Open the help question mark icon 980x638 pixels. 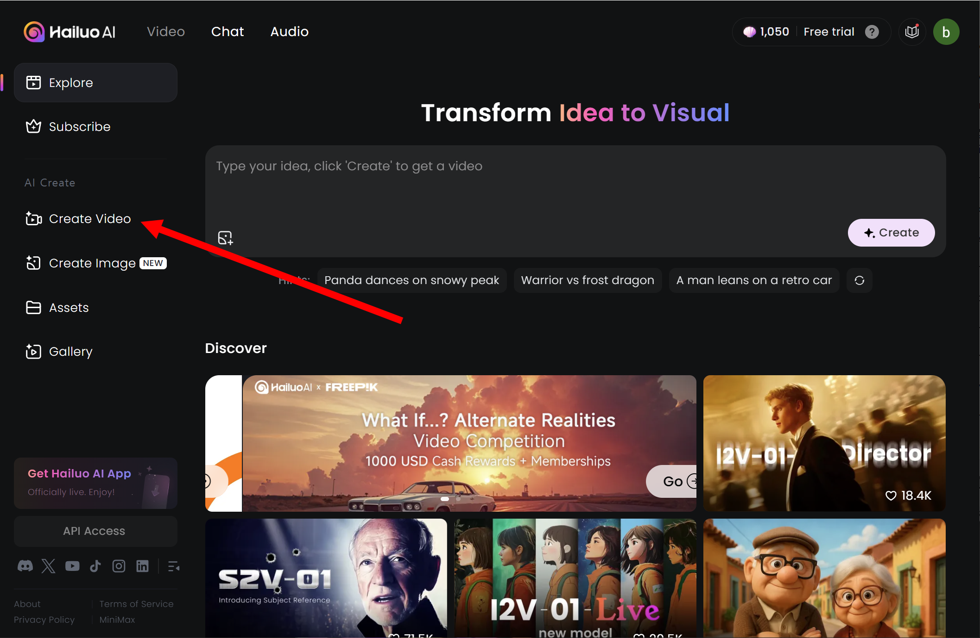(872, 32)
